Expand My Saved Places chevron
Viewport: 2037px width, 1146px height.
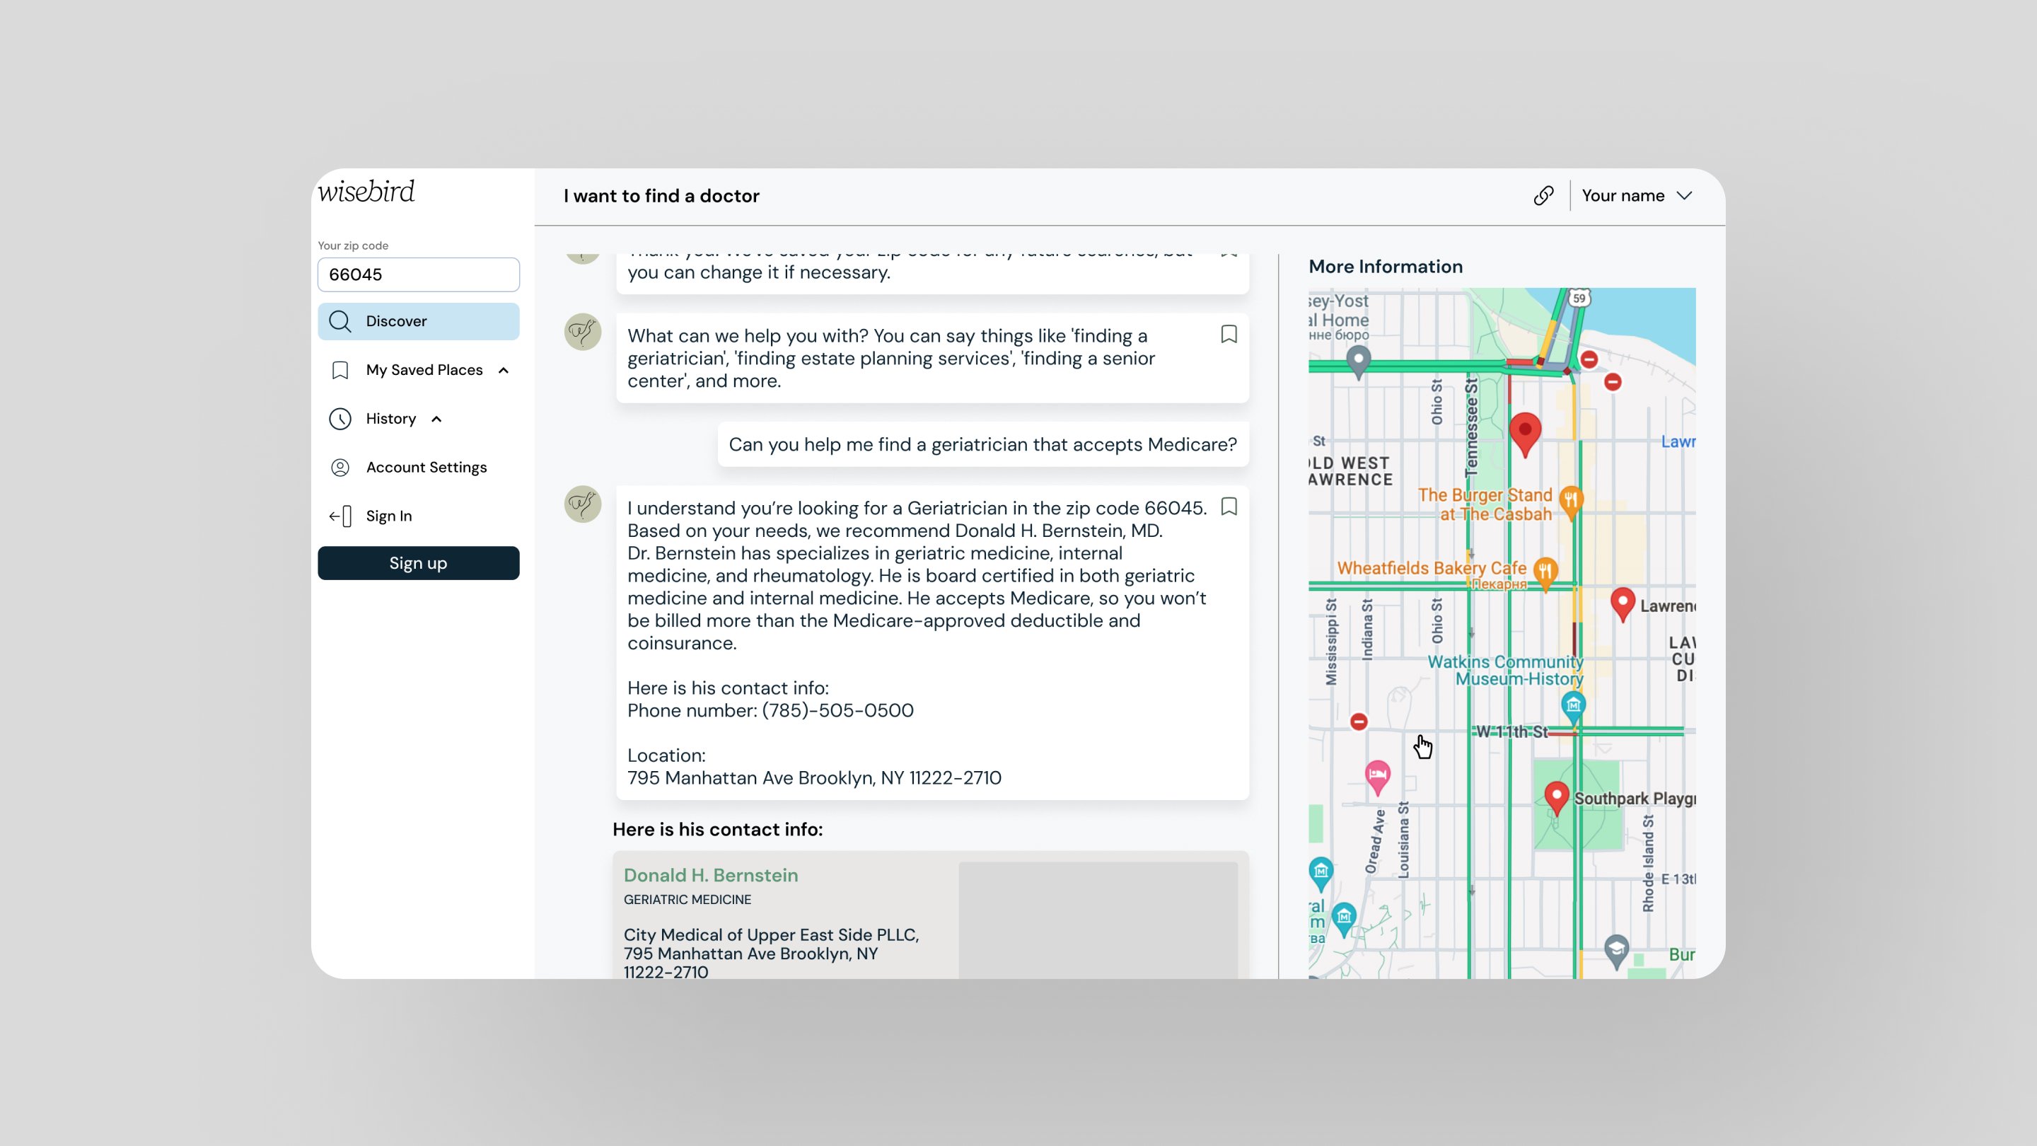click(x=504, y=370)
